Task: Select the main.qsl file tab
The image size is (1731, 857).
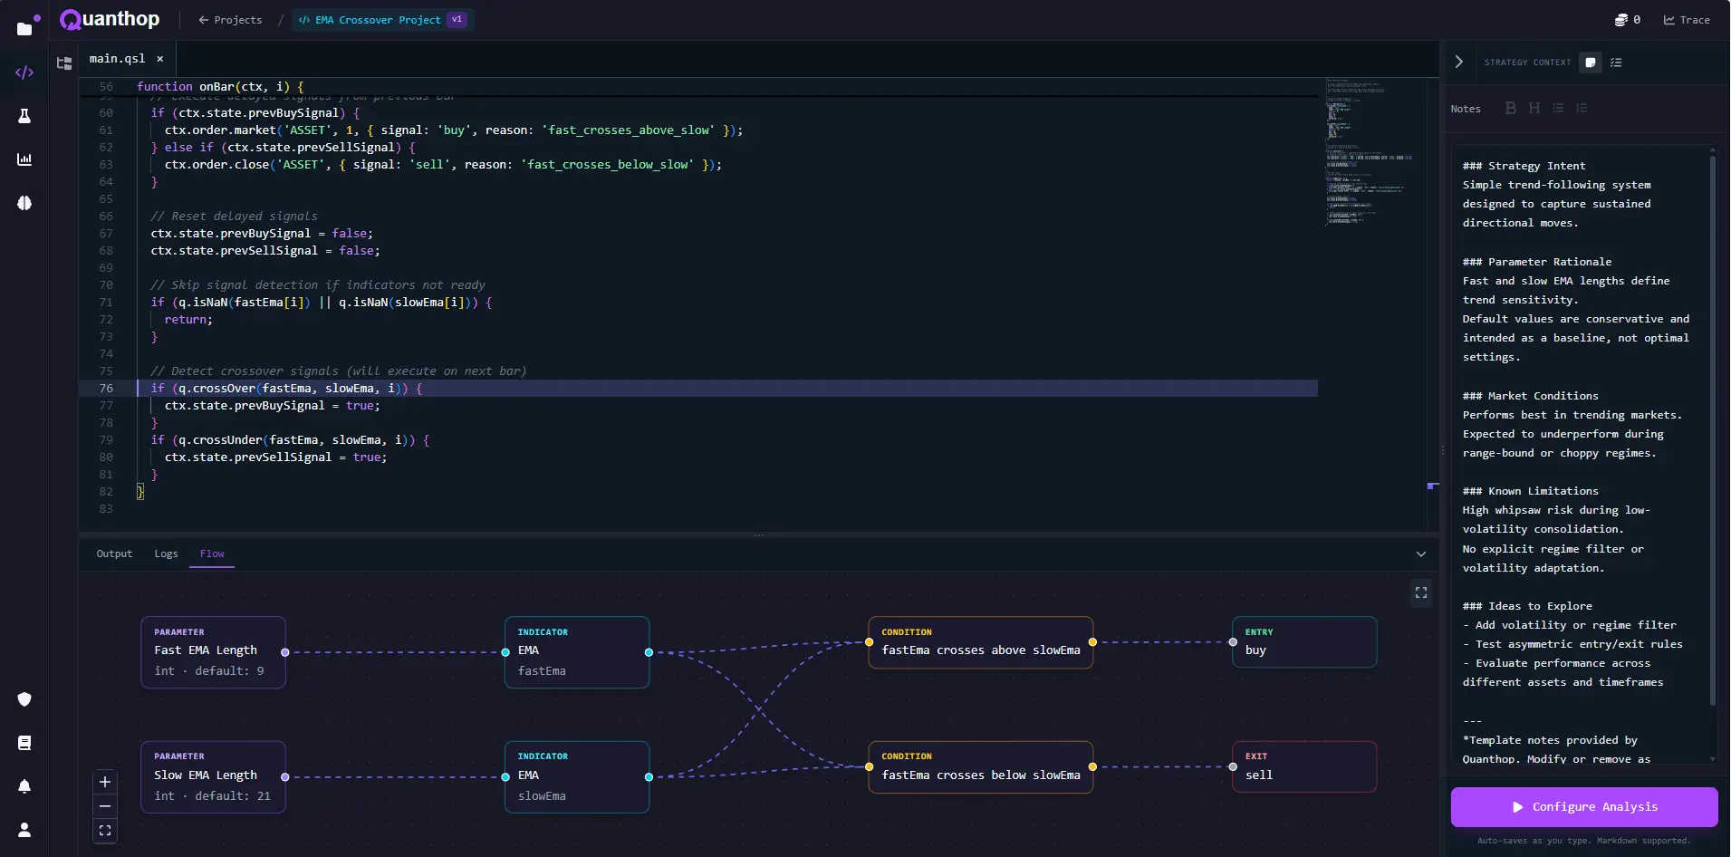Action: point(117,59)
